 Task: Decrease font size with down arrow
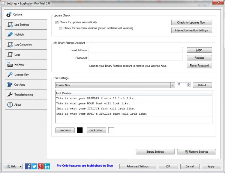(x=188, y=86)
